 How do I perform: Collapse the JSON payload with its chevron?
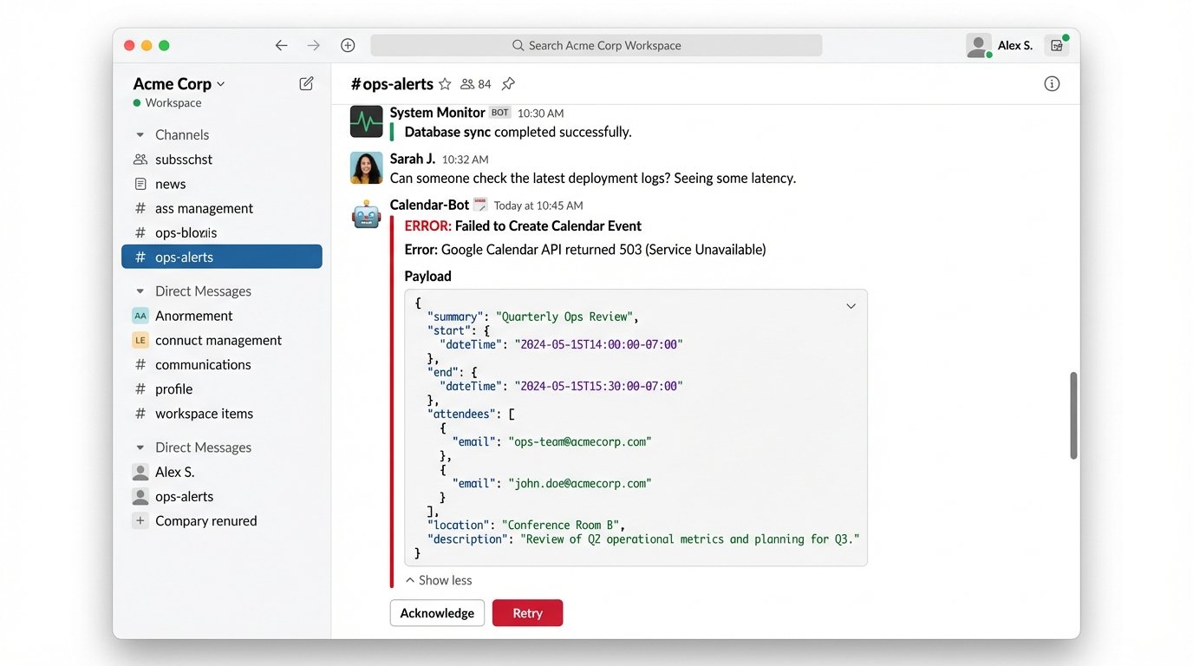click(x=851, y=305)
